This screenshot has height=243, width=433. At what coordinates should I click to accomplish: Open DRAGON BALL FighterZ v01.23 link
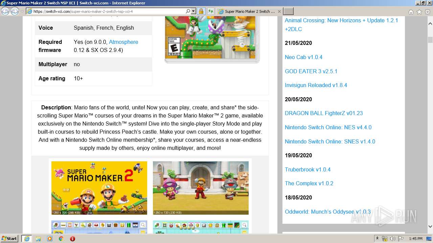pyautogui.click(x=324, y=113)
